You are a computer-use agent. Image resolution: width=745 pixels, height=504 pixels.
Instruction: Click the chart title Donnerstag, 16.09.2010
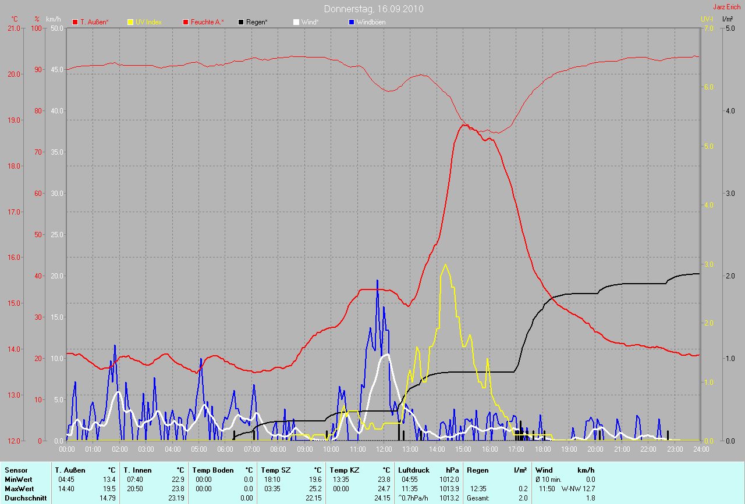point(374,9)
